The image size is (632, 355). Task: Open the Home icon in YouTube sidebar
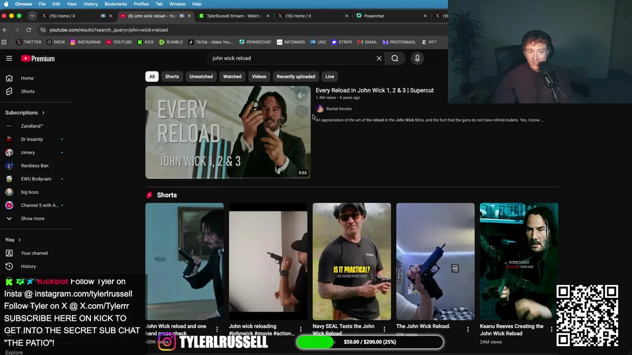pyautogui.click(x=9, y=78)
